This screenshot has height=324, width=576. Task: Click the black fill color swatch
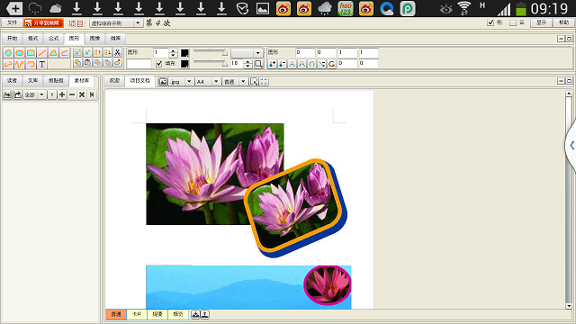pyautogui.click(x=184, y=64)
